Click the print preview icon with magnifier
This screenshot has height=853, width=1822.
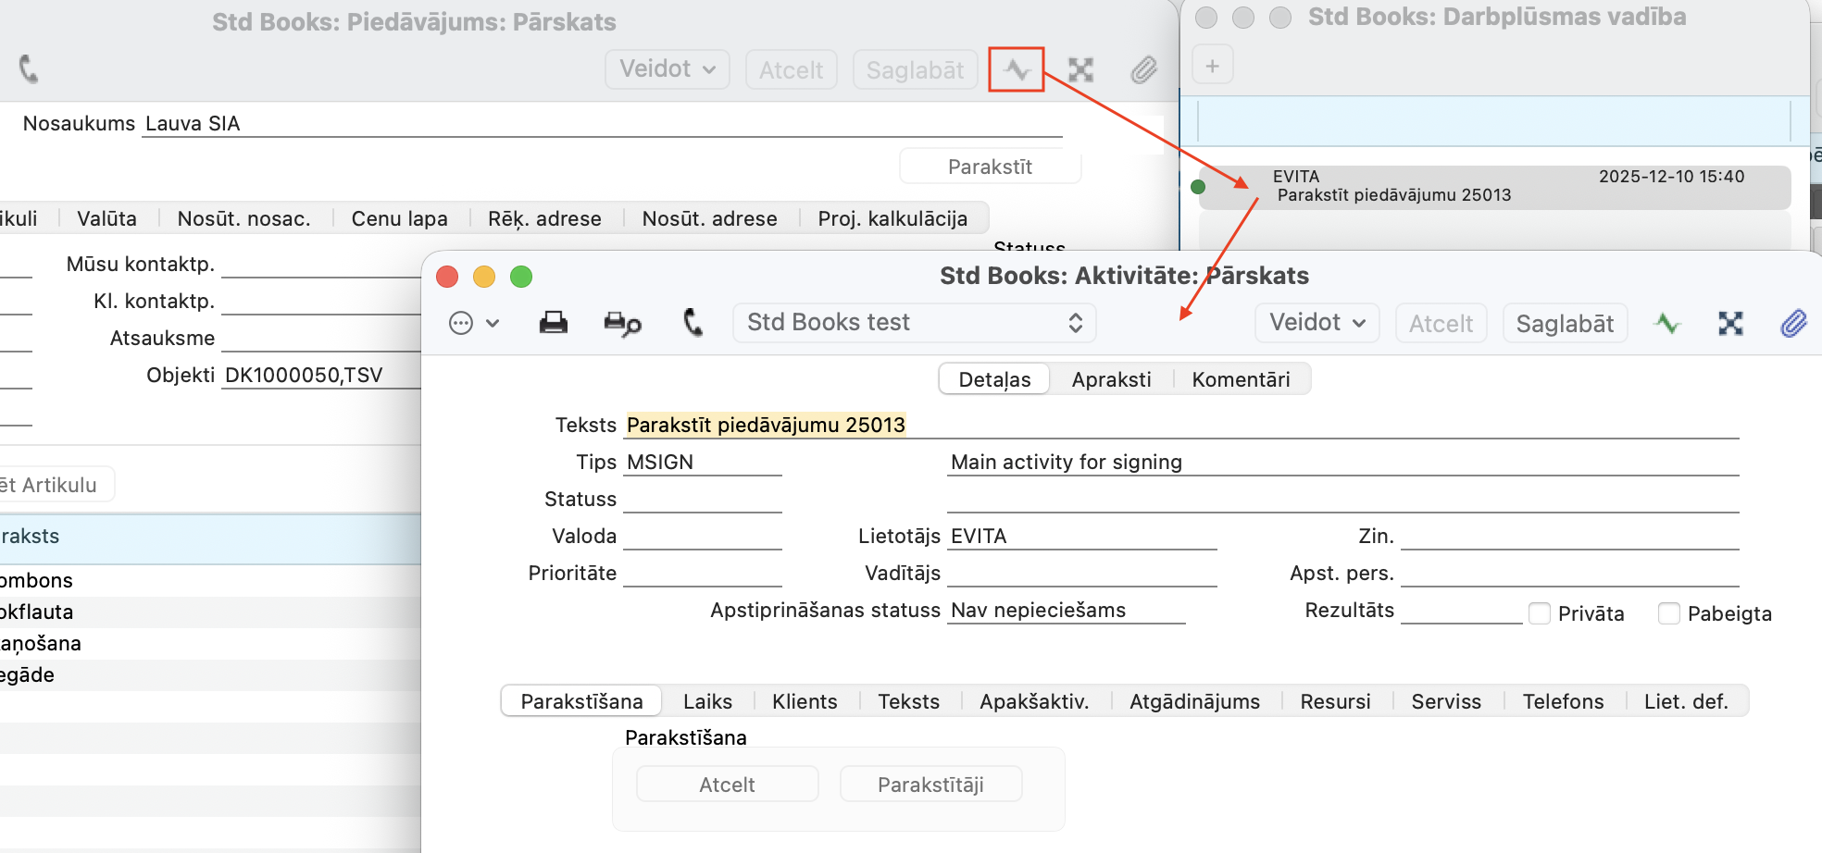coord(621,323)
